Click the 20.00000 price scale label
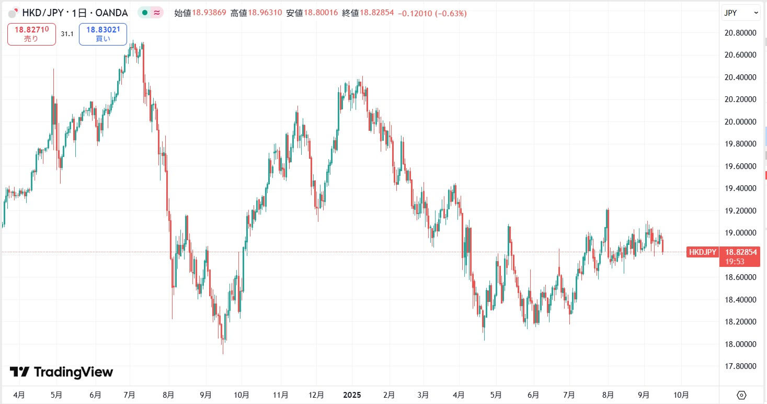Viewport: 767px width, 404px height. point(739,122)
